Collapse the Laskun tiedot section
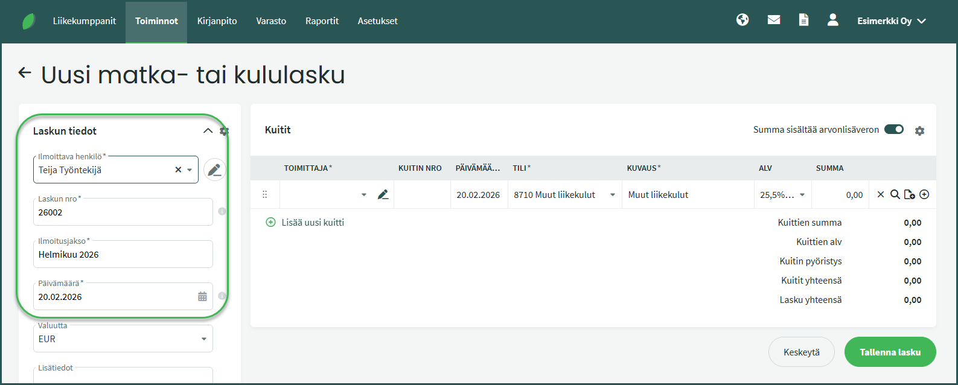 click(208, 131)
